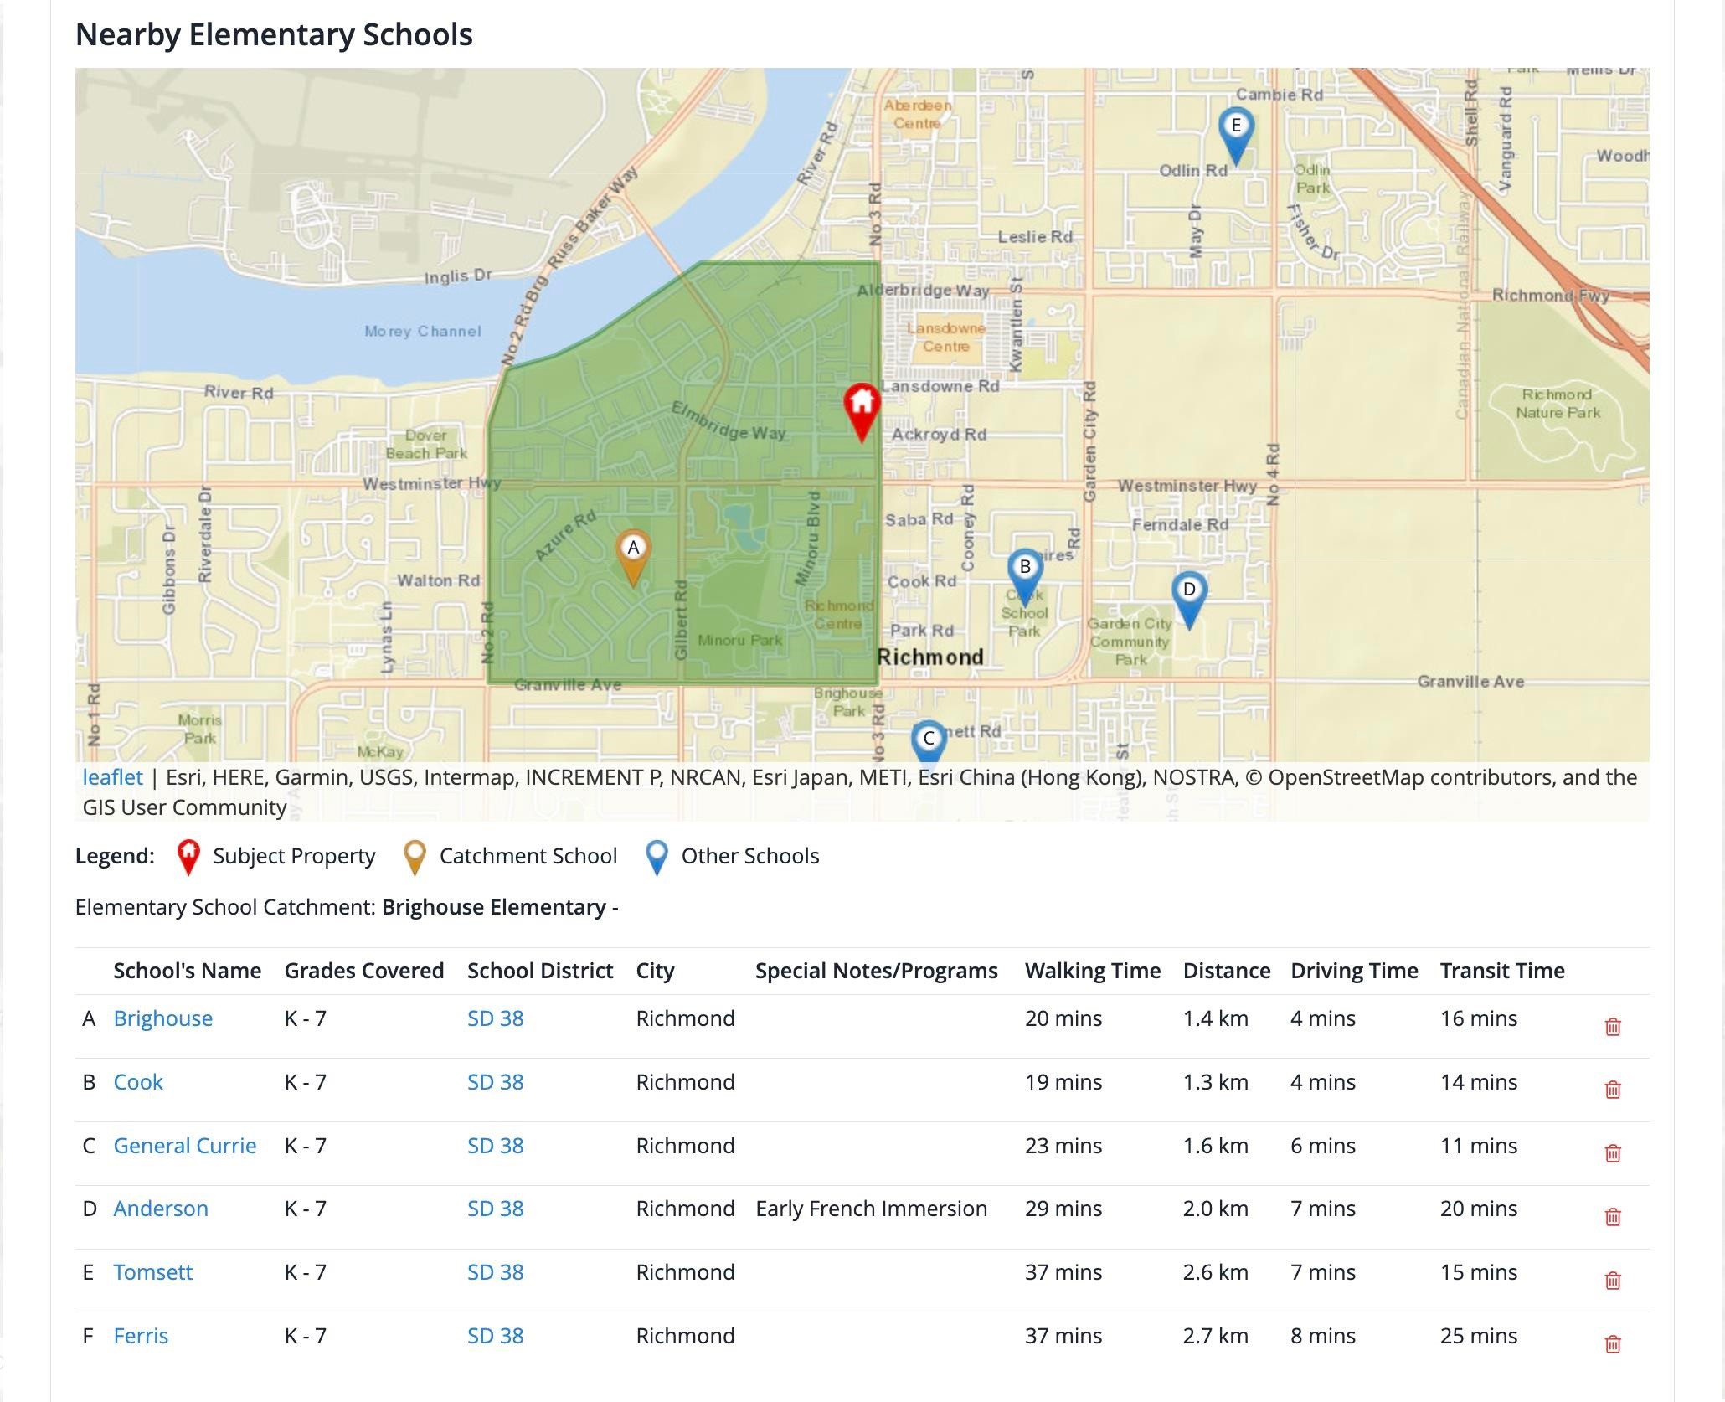This screenshot has width=1725, height=1402.
Task: Open SD 38 district link for Ferris
Action: coord(495,1336)
